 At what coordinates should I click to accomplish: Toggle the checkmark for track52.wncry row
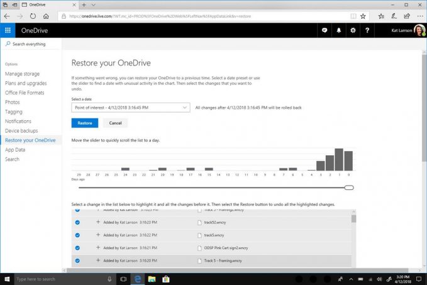click(x=77, y=222)
